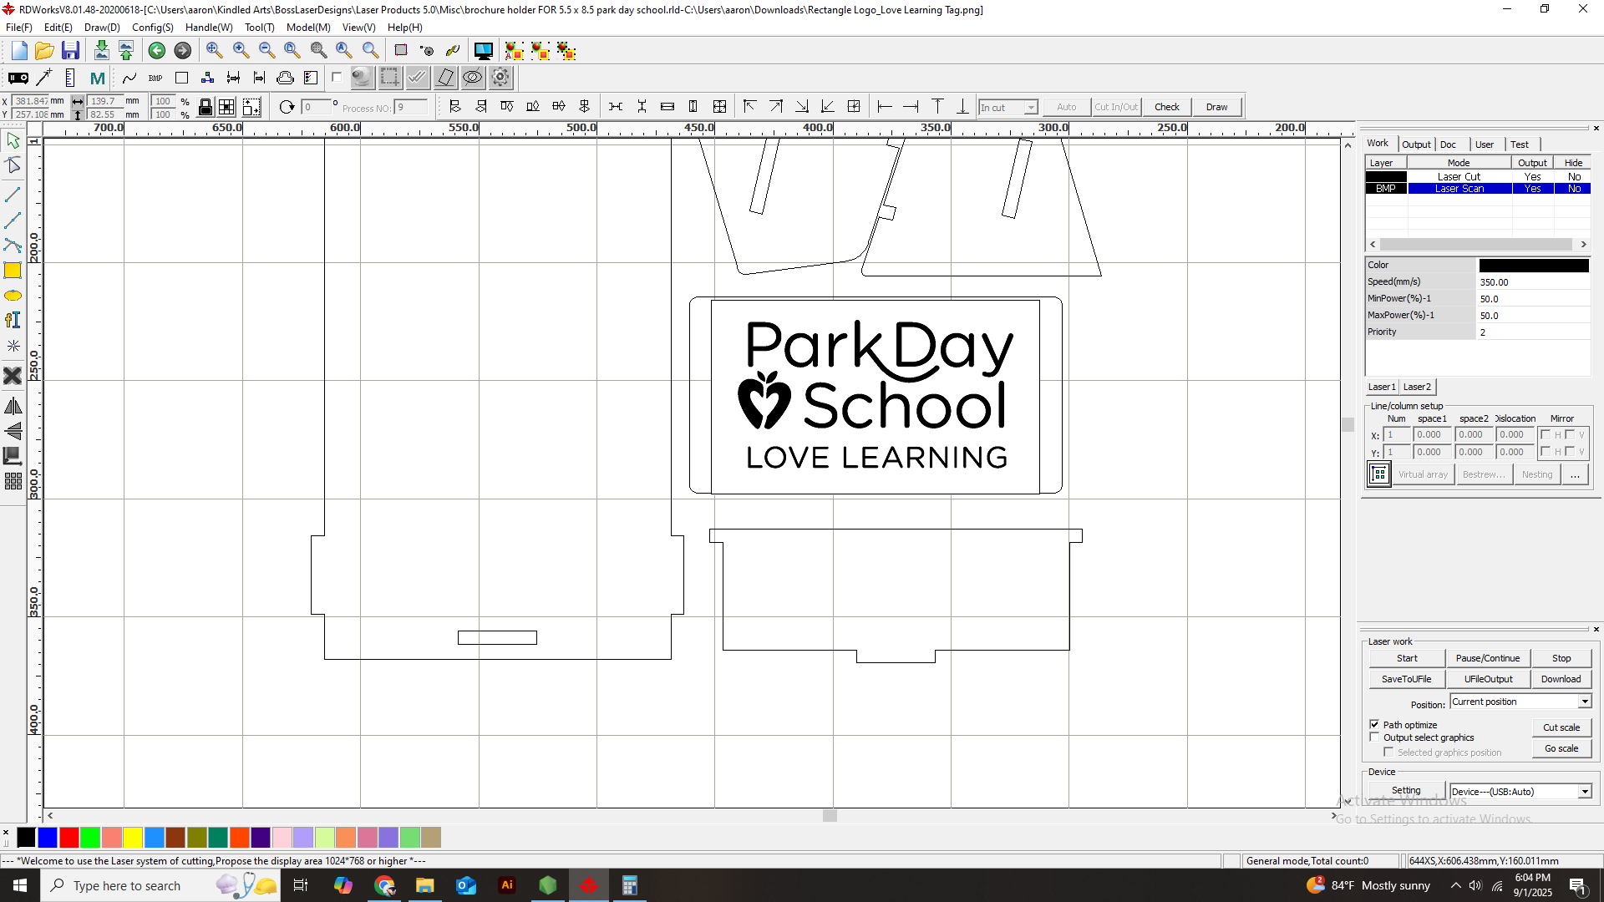The width and height of the screenshot is (1604, 902).
Task: Click the Start button in Laser work
Action: [1407, 658]
